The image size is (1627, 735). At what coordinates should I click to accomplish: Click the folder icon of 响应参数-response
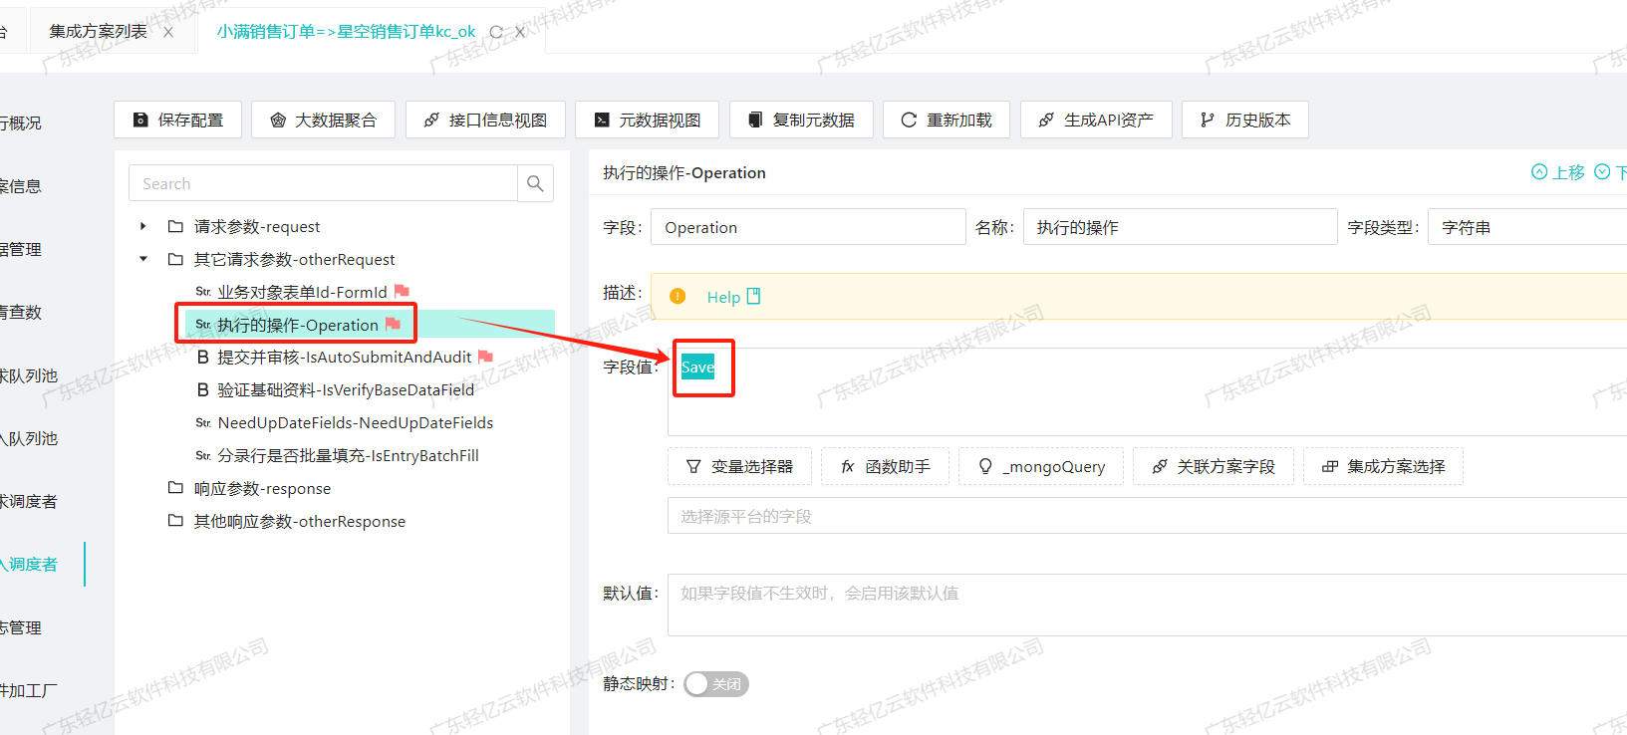pos(175,488)
